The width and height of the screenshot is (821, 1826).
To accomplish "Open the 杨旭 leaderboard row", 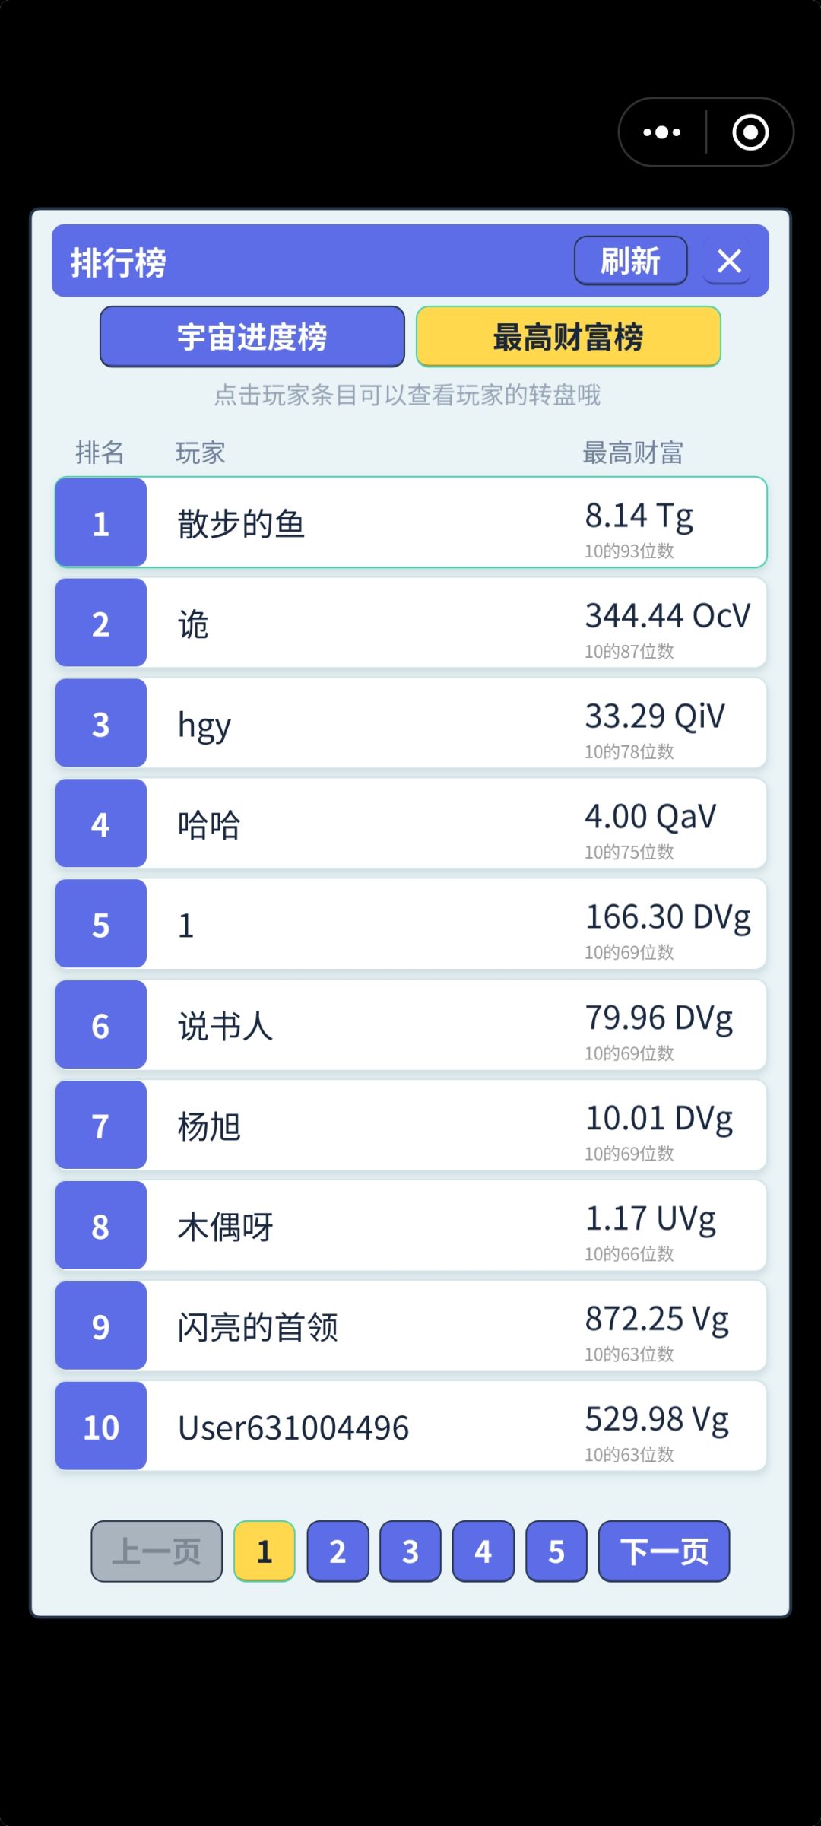I will click(x=410, y=1125).
